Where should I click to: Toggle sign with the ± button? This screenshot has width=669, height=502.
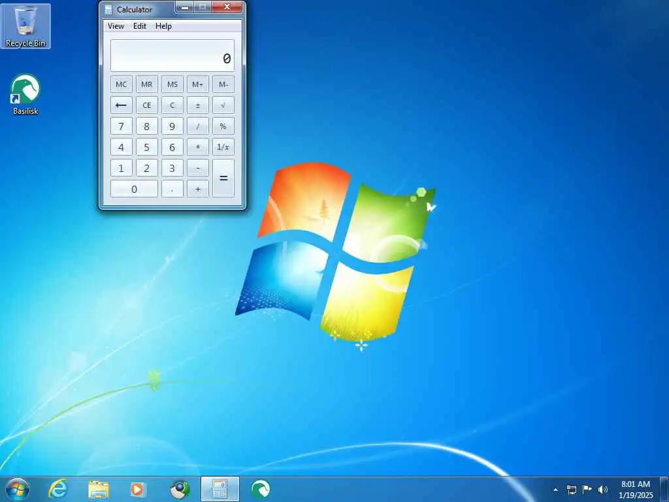197,105
